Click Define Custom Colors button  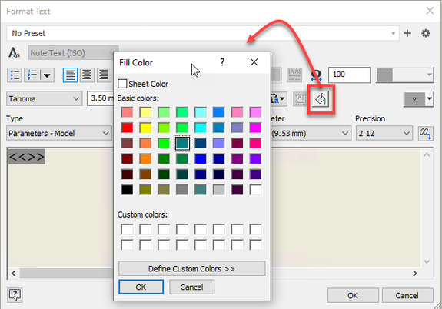(191, 269)
